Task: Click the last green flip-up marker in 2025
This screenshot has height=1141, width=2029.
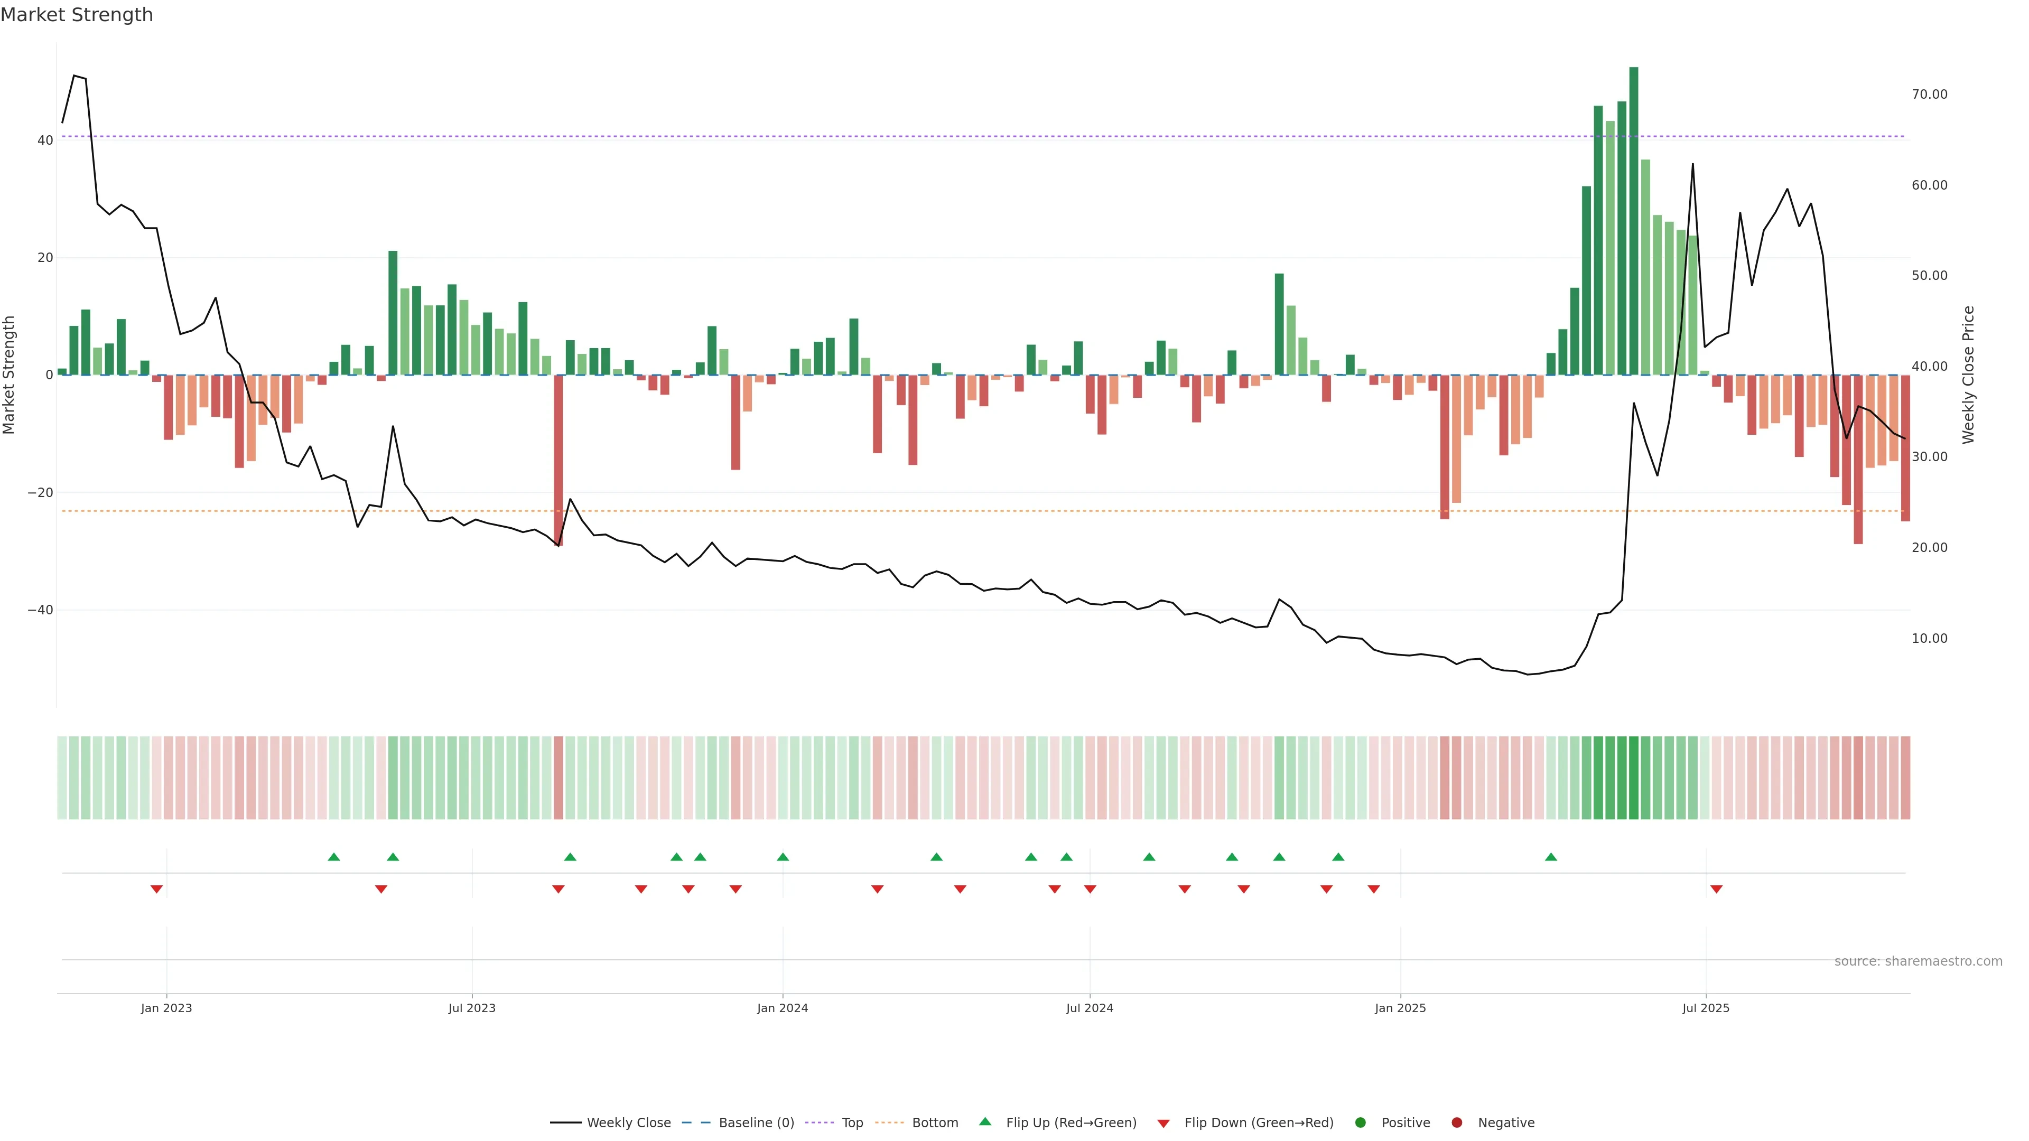Action: pos(1551,857)
